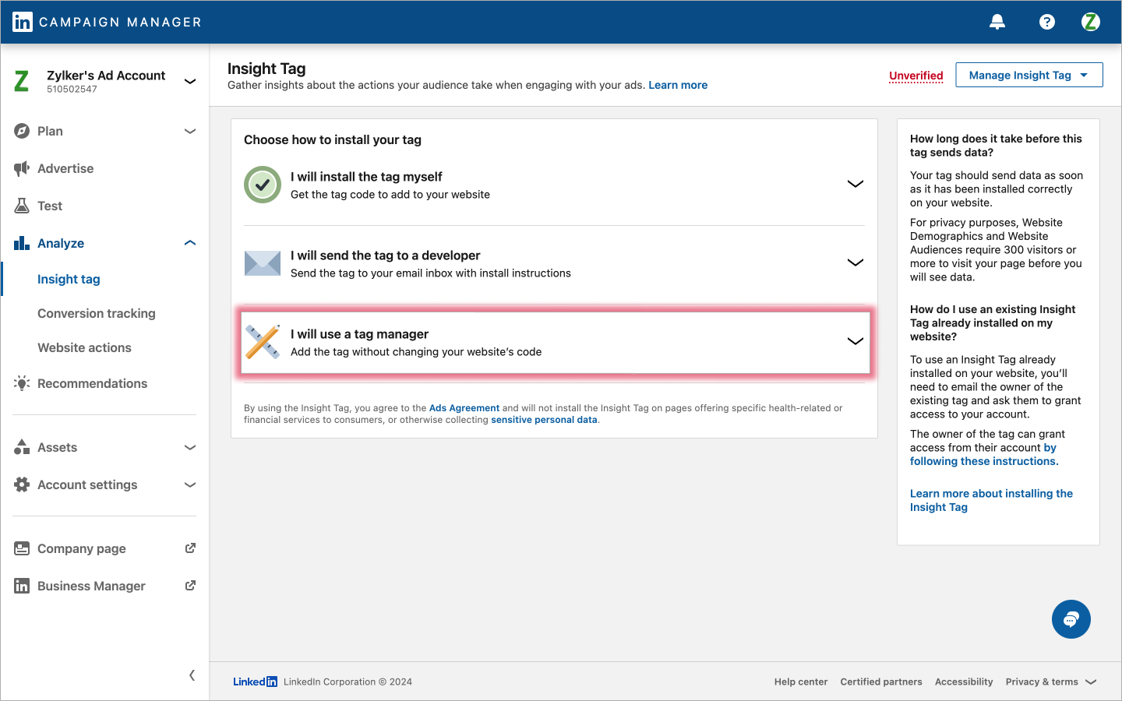Click the Business Manager external link icon
Screen dimensions: 1122x701
point(190,586)
